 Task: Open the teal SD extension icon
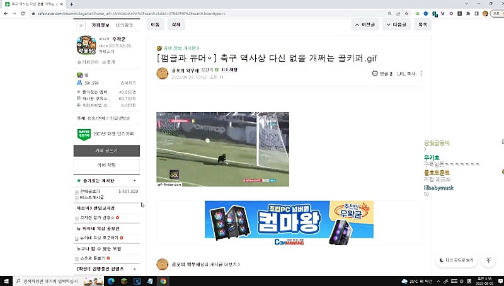[x=435, y=14]
